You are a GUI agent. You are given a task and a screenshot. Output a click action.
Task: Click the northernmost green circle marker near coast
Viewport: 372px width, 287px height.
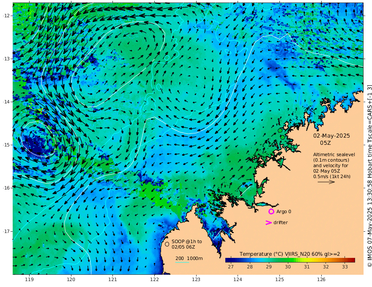(x=280, y=130)
